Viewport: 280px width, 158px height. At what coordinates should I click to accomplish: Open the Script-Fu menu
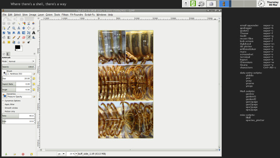tap(90, 15)
